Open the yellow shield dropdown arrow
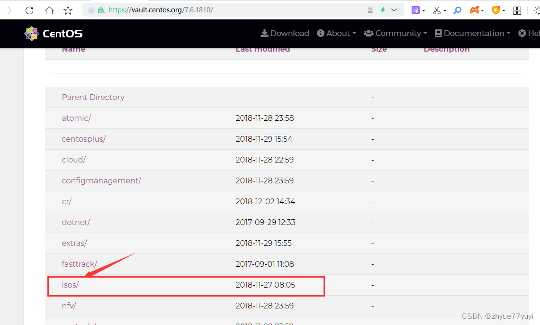This screenshot has height=325, width=540. pos(504,11)
